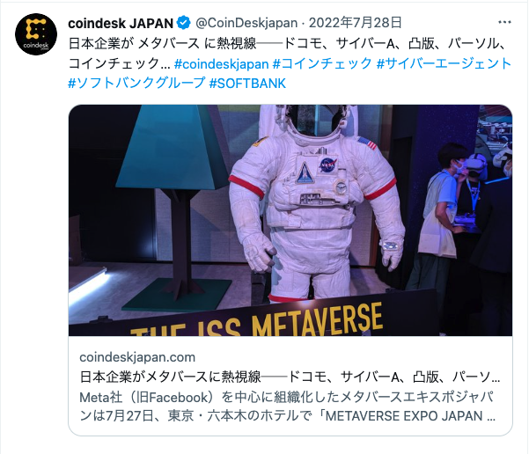Viewport: 529px width, 454px height.
Task: Open the tweet date 2022年7月28日
Action: click(x=356, y=23)
